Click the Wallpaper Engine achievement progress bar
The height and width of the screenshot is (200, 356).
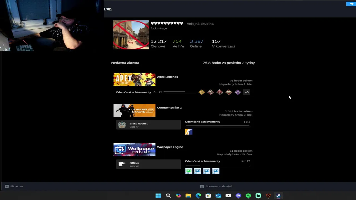point(217,166)
